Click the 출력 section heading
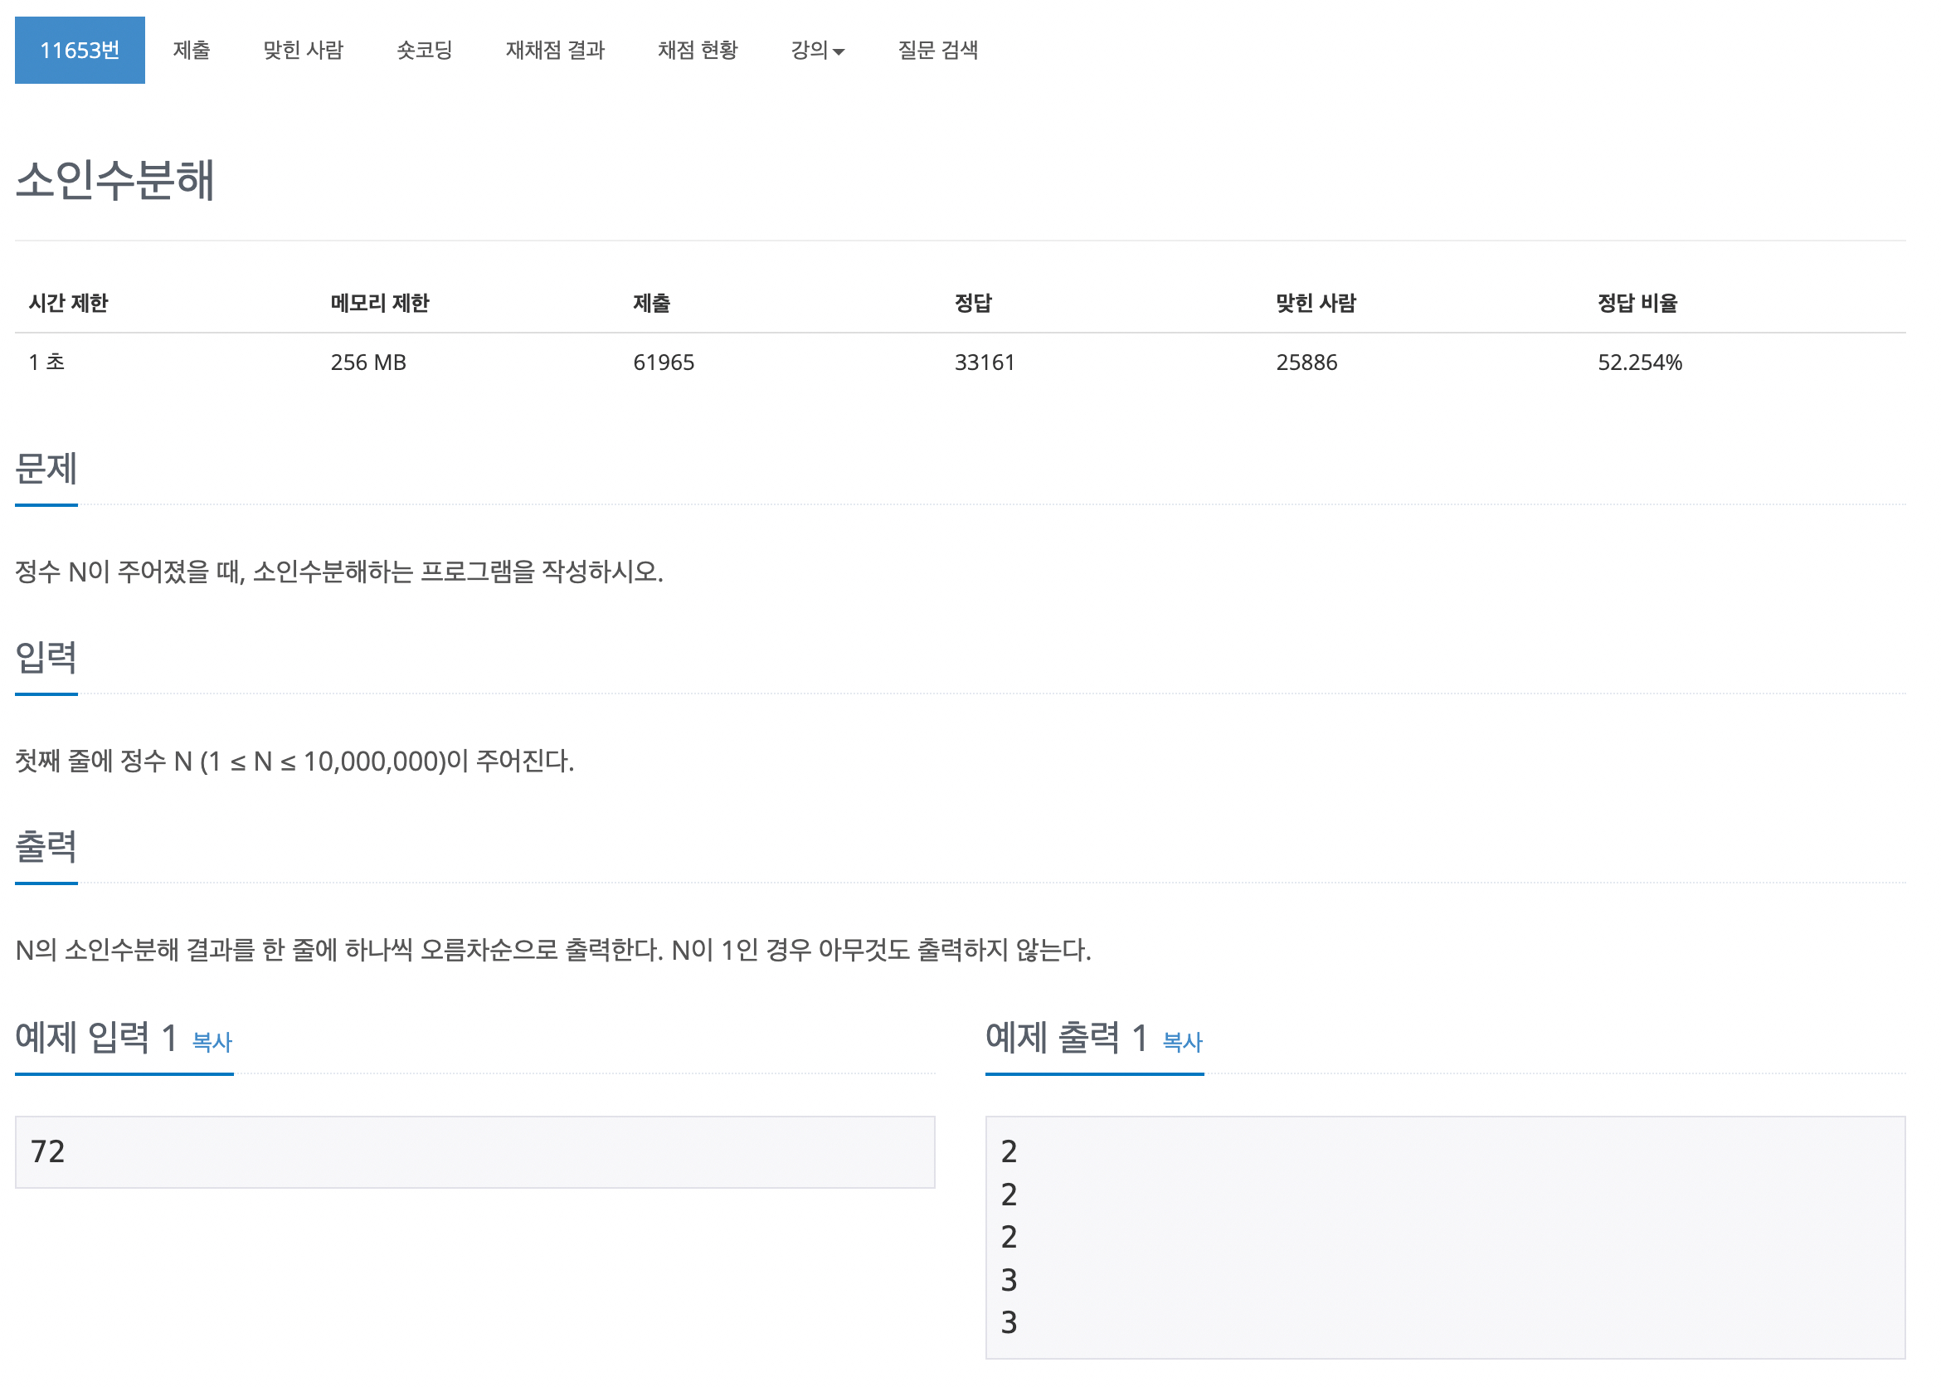1941x1387 pixels. pos(46,846)
